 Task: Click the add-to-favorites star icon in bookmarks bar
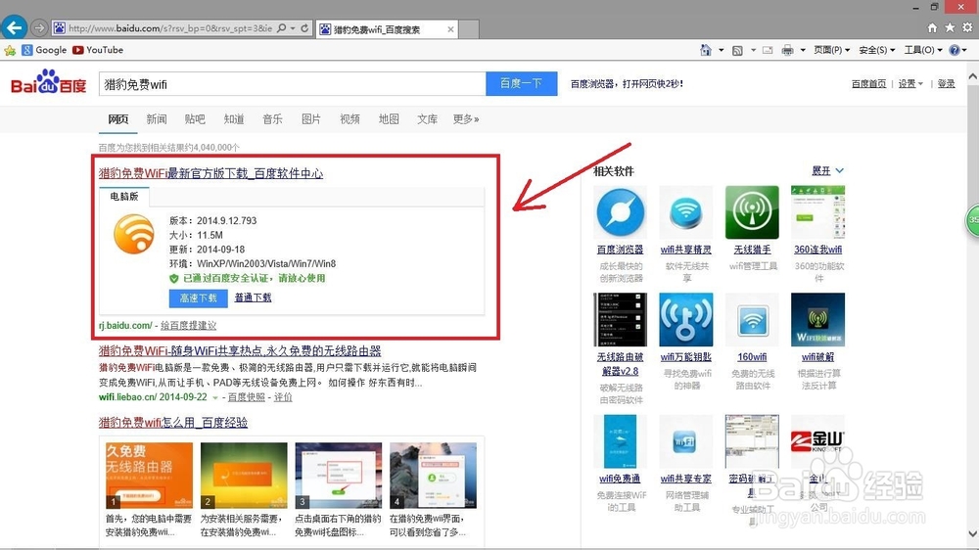[x=10, y=50]
